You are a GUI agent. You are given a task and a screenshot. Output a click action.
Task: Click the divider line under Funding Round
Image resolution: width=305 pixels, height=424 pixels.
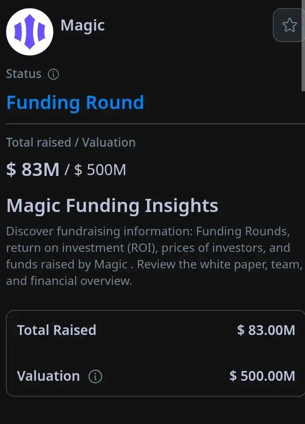(152, 124)
